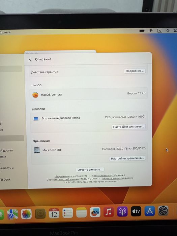Open the second Лицензионное соглашение link
177x236 pixels.
pyautogui.click(x=118, y=178)
